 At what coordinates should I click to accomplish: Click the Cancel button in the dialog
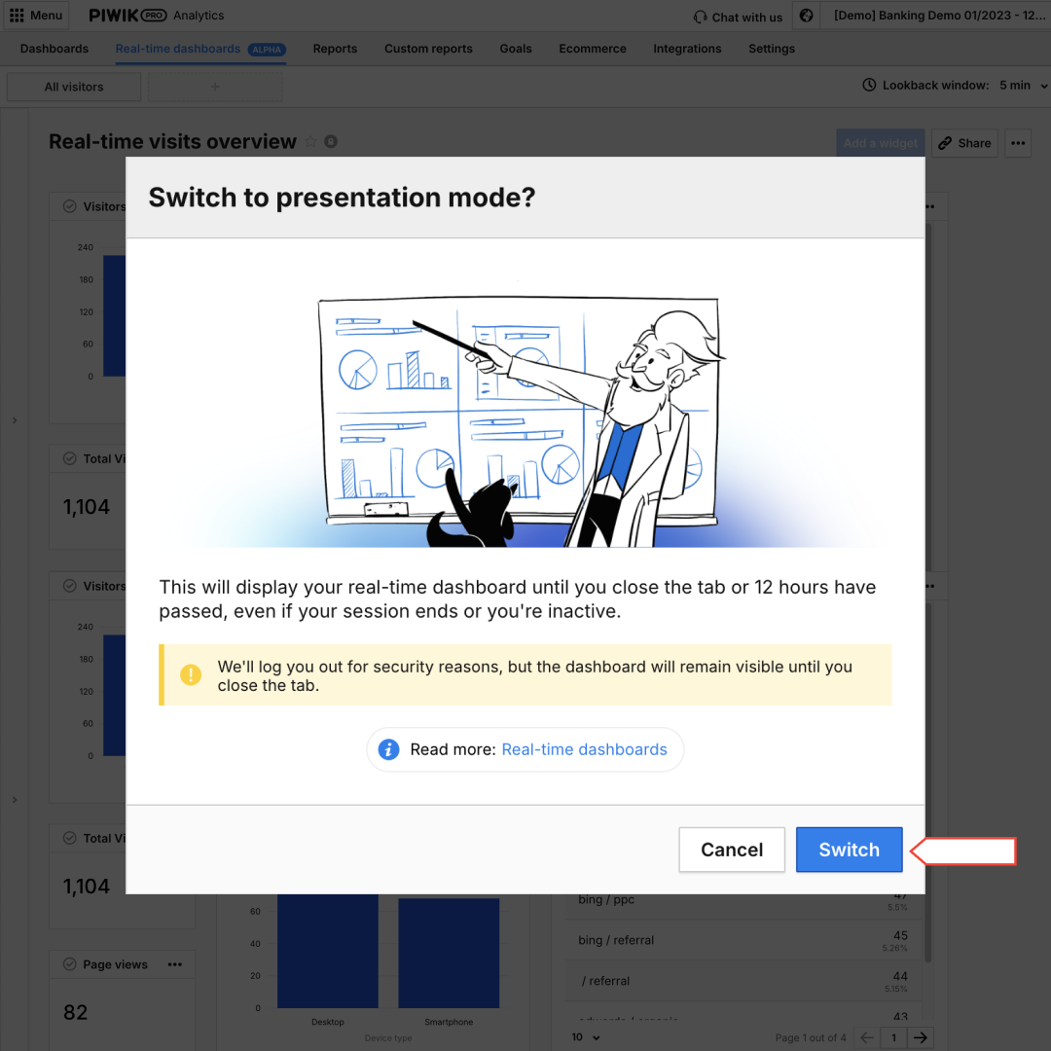pyautogui.click(x=732, y=850)
